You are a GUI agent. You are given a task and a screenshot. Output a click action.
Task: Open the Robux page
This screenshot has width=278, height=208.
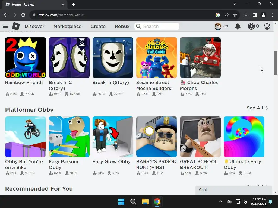[x=122, y=26]
